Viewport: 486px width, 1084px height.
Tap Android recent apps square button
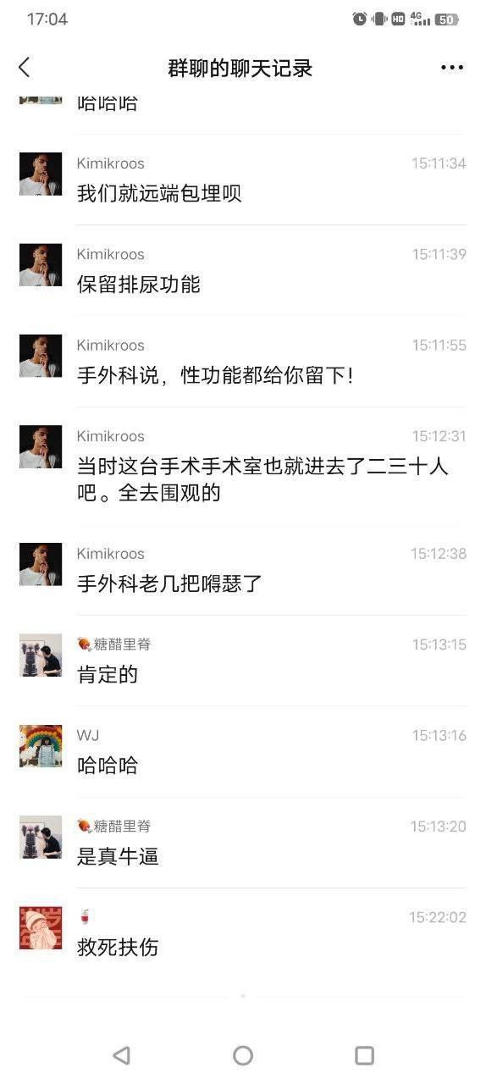(364, 1054)
